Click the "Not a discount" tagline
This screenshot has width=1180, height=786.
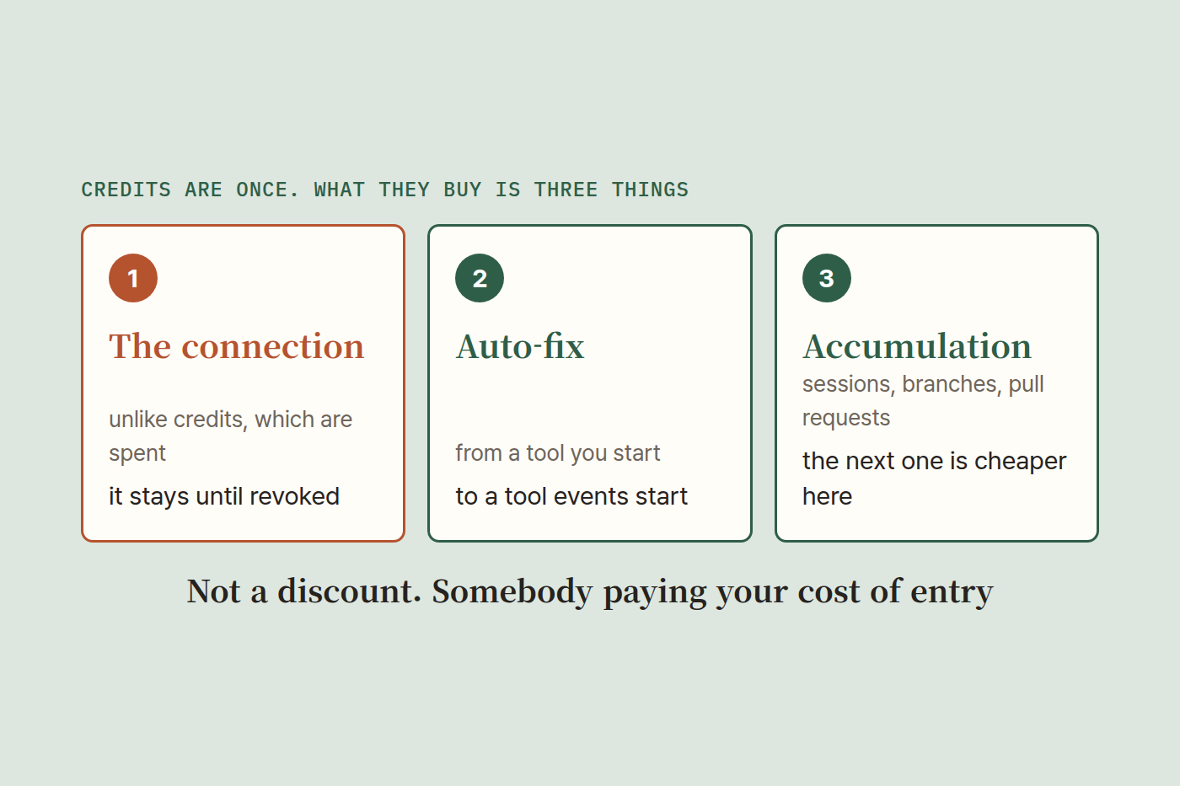tap(590, 591)
